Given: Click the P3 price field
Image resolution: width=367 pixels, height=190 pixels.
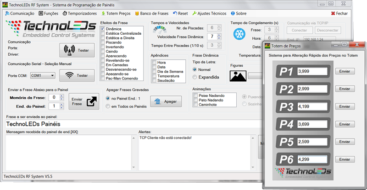Looking at the screenshot, I should coord(312,106).
